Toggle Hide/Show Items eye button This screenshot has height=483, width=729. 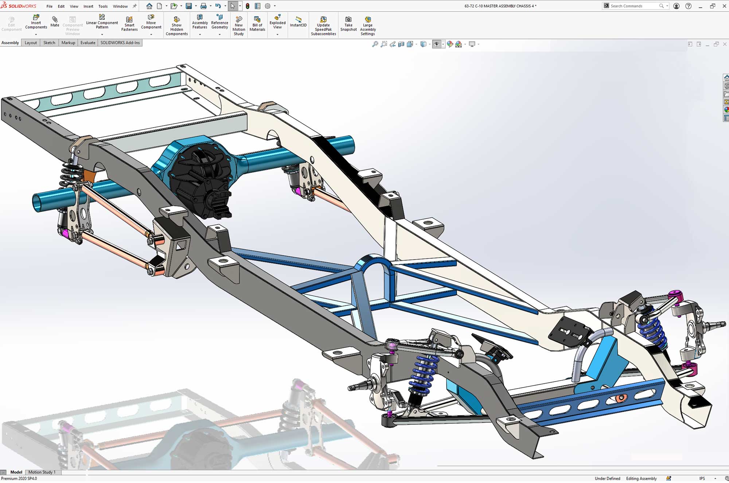coord(436,44)
